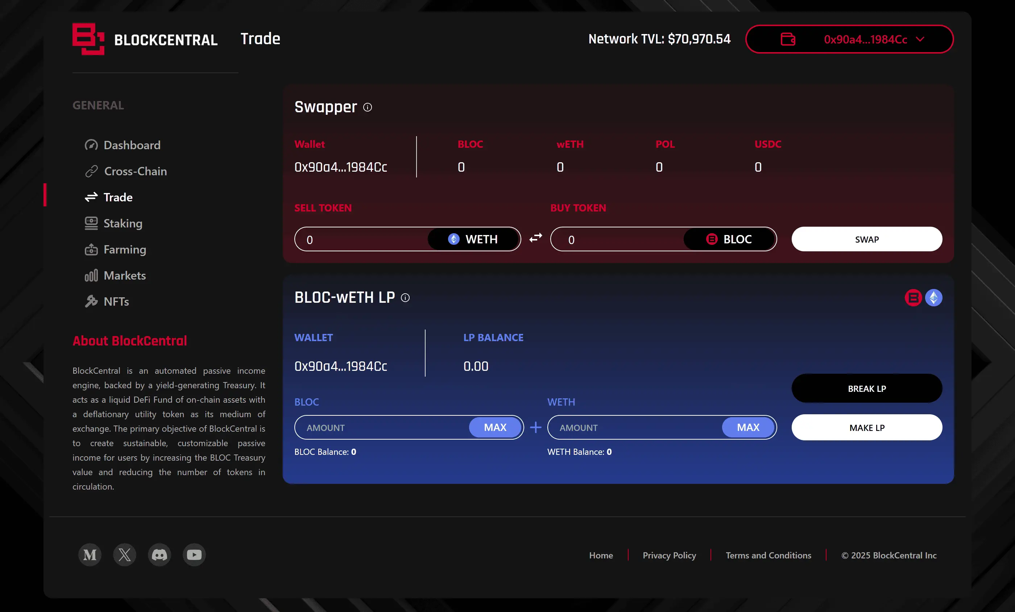
Task: Toggle MAX on the BLOC amount field
Action: (x=495, y=427)
